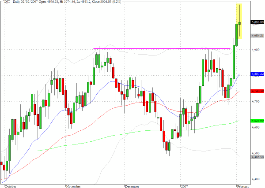Viewport: 265px width, 188px height.
Task: Click the 2007 date axis label
Action: (x=184, y=186)
